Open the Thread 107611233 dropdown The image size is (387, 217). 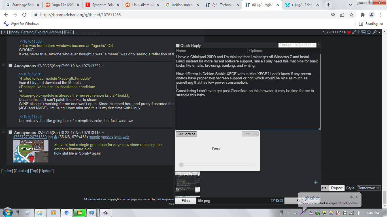pos(297,45)
